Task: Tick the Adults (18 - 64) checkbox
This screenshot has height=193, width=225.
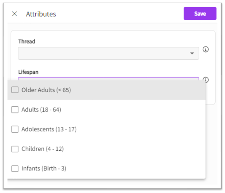Action: tap(15, 110)
